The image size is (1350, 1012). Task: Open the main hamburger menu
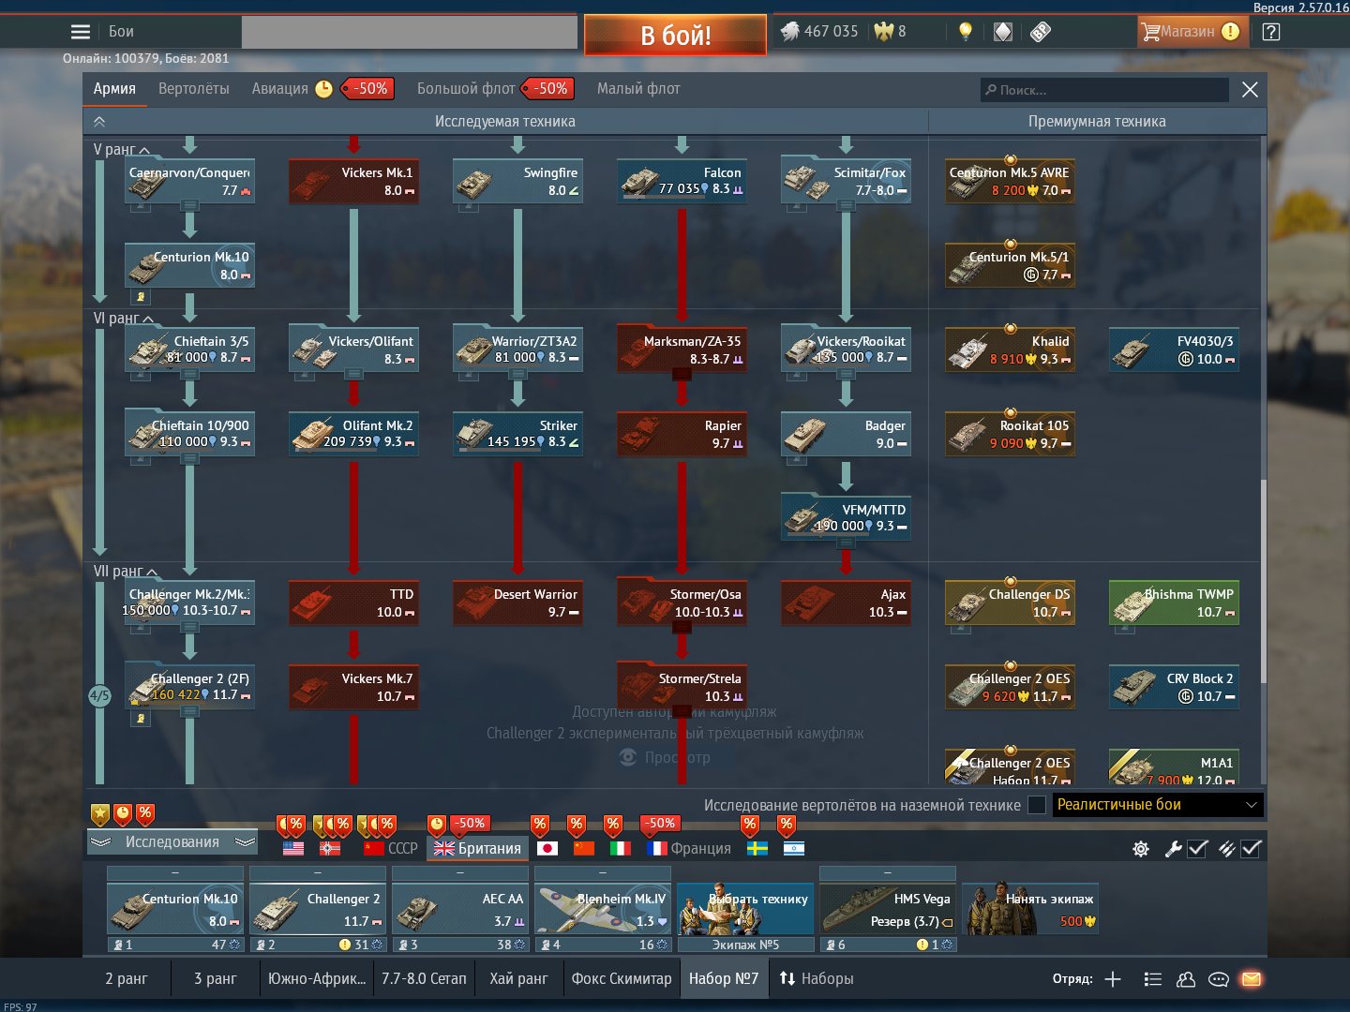point(81,32)
